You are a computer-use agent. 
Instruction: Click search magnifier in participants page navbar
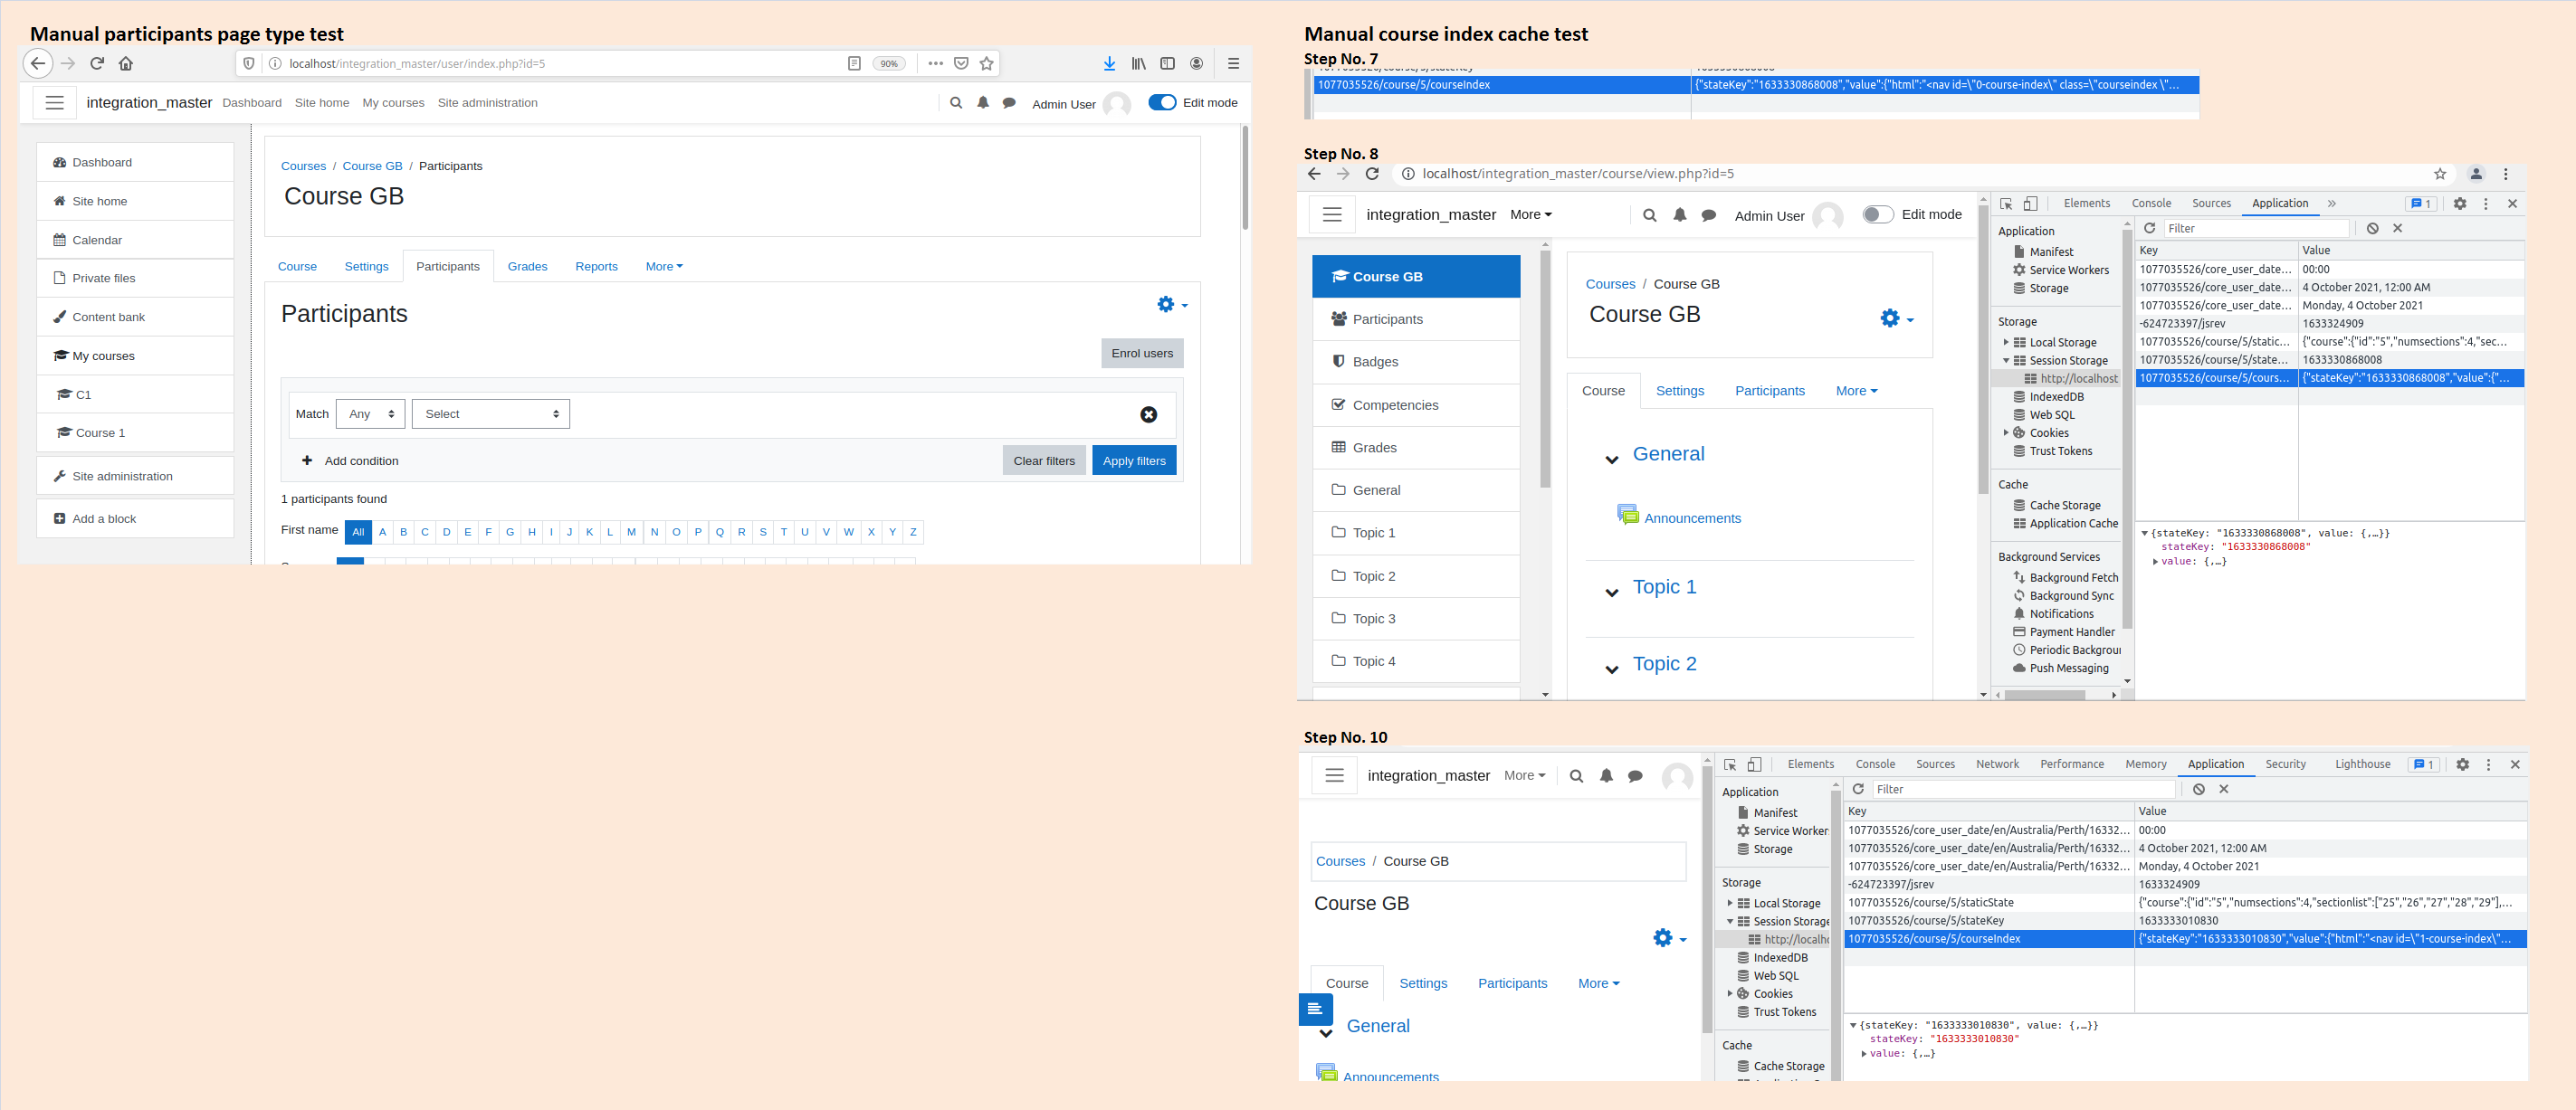tap(956, 103)
